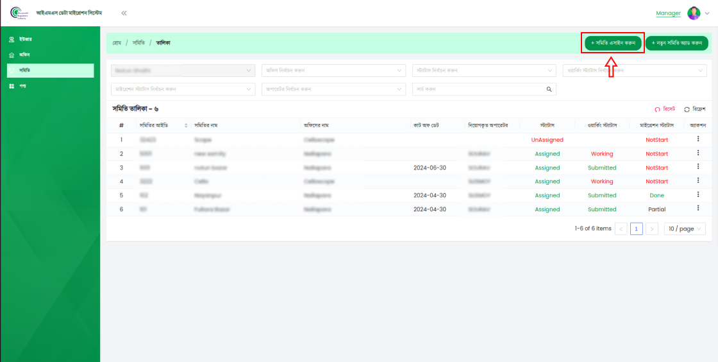
Task: Click the user avatar picture
Action: [x=694, y=13]
